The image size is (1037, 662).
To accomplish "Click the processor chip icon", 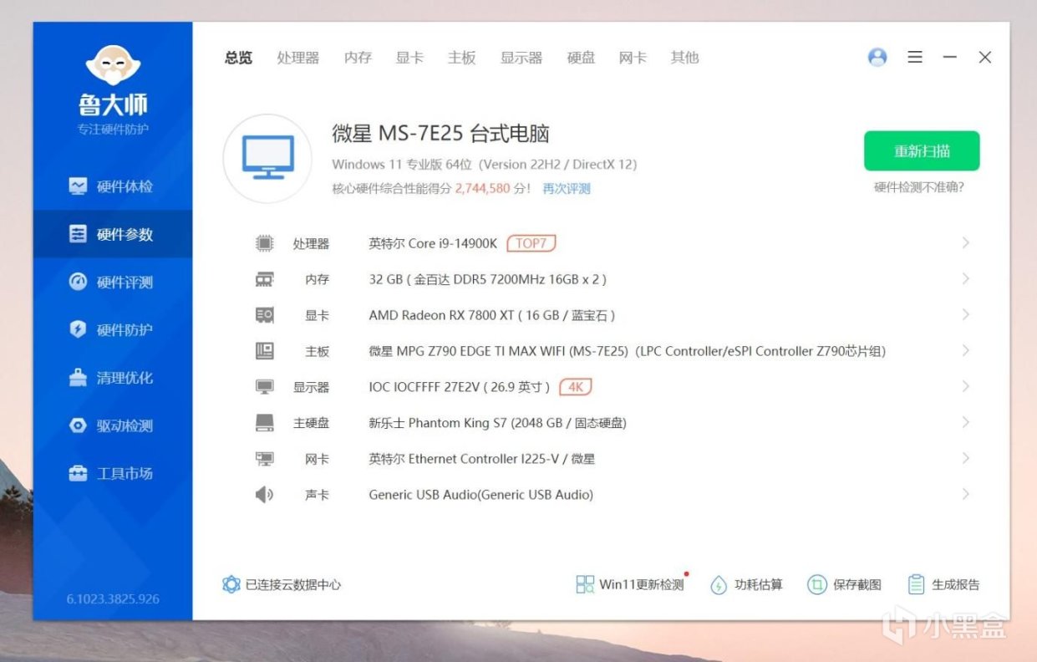I will click(x=264, y=243).
